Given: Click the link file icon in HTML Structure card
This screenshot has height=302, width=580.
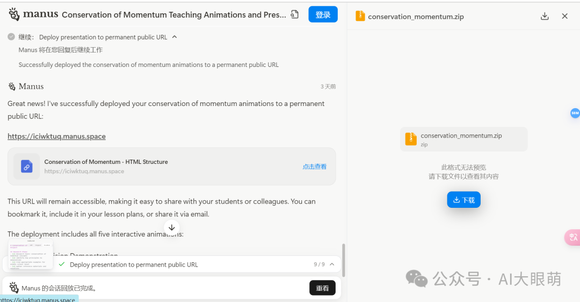Looking at the screenshot, I should [27, 167].
